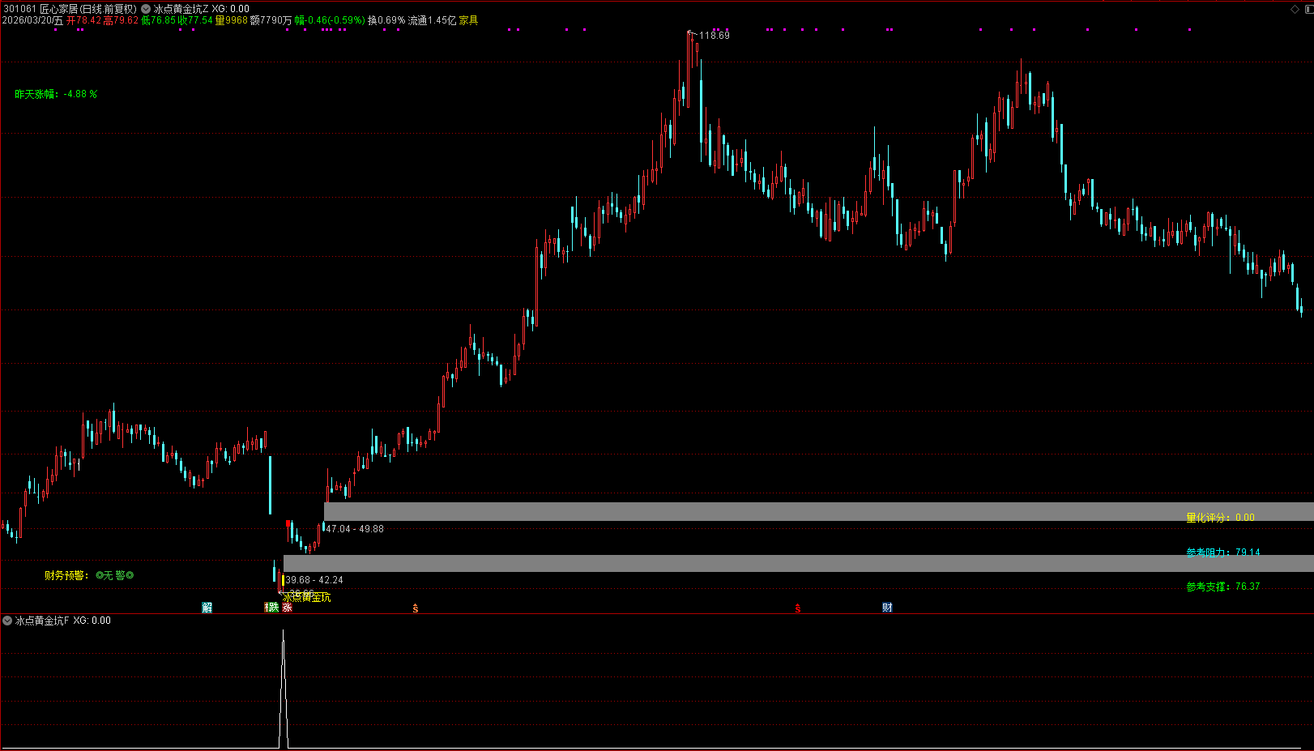Click the red S event marker
1314x751 pixels.
[x=798, y=608]
